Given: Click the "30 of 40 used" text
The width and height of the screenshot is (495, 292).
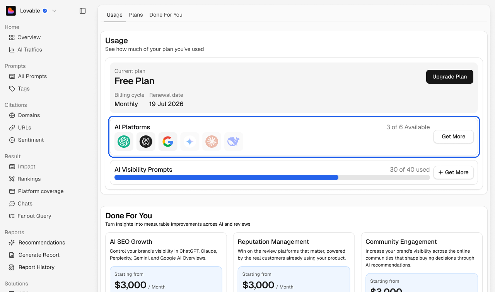Looking at the screenshot, I should pyautogui.click(x=410, y=170).
